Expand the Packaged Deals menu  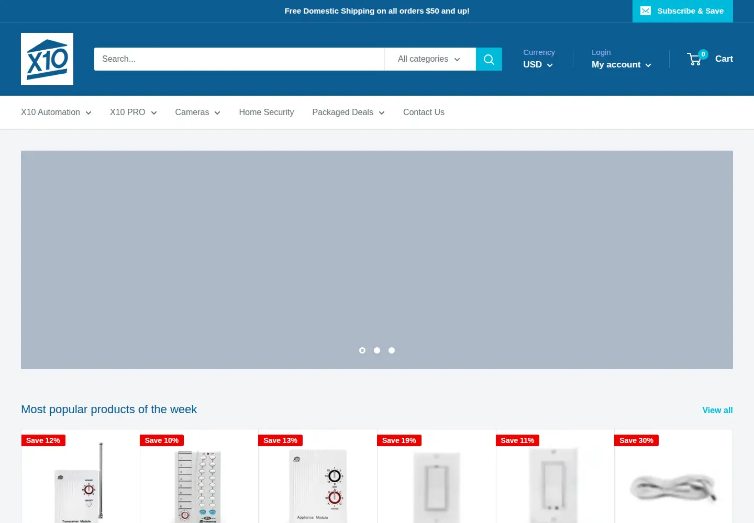(348, 112)
